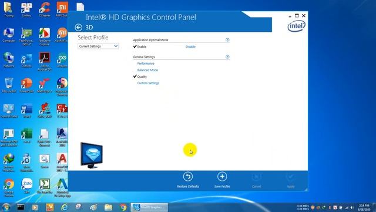Click the monitor with diamond preview image

pos(92,155)
